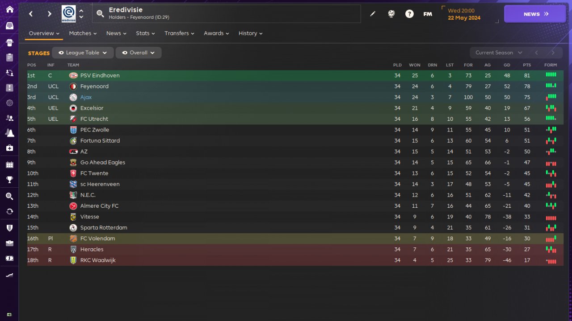
Task: Open the Inbox tray icon
Action: click(9, 26)
